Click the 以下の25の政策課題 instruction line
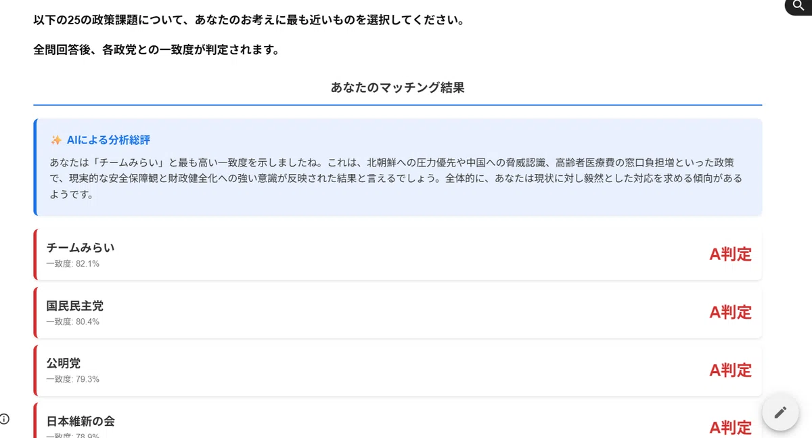The image size is (812, 438). tap(250, 20)
